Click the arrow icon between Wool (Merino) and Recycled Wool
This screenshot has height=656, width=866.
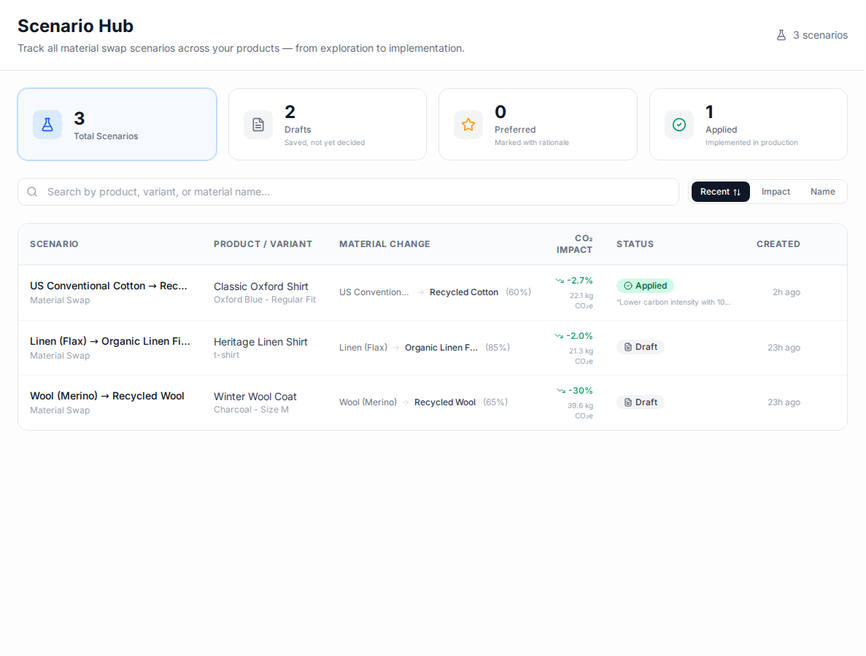click(406, 402)
